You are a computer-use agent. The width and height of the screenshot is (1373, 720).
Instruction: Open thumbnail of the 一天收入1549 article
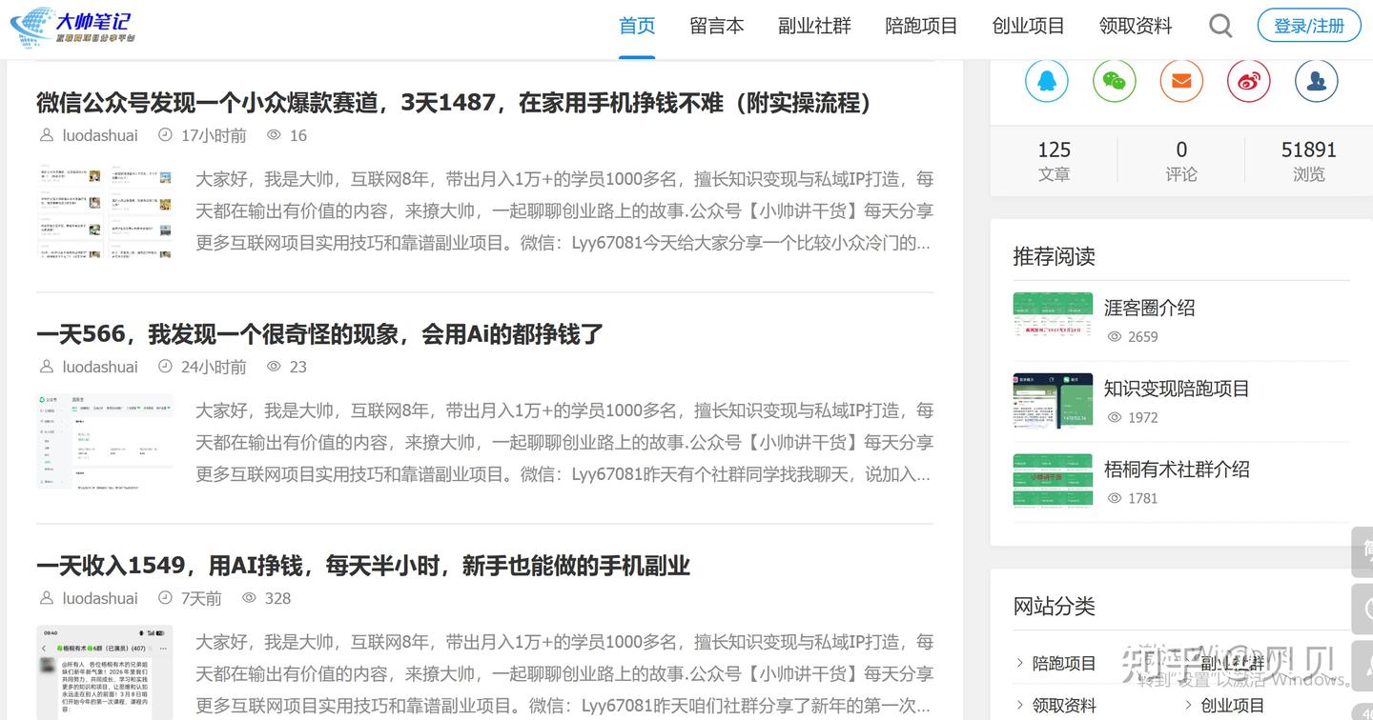coord(105,672)
